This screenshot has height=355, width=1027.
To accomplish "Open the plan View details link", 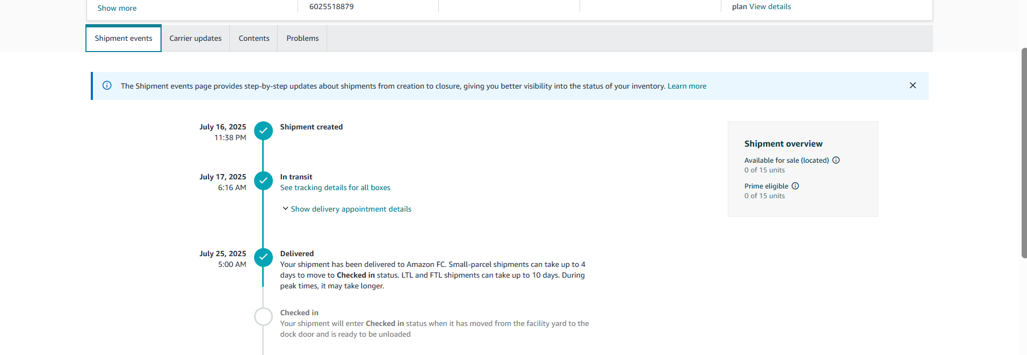I will (x=770, y=6).
